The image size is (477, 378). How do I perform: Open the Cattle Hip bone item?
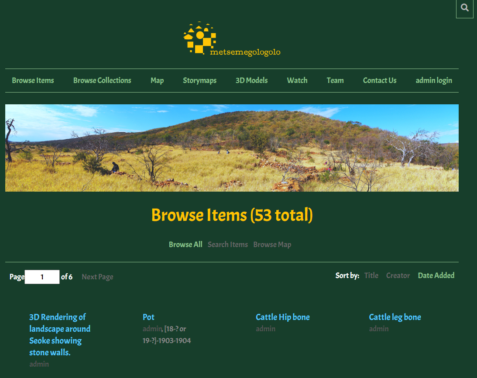click(283, 317)
